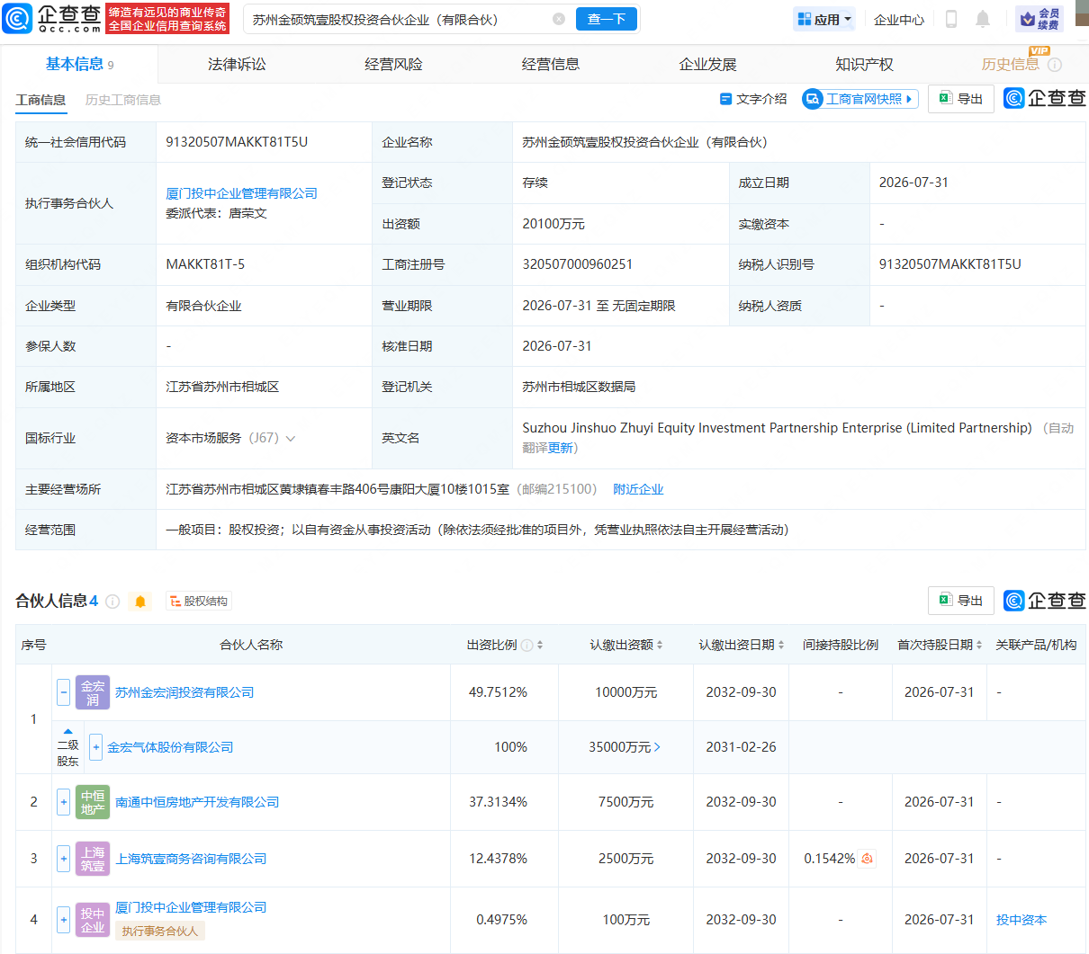Open 厦门投中企业管理有限公司 in partner table

click(191, 907)
